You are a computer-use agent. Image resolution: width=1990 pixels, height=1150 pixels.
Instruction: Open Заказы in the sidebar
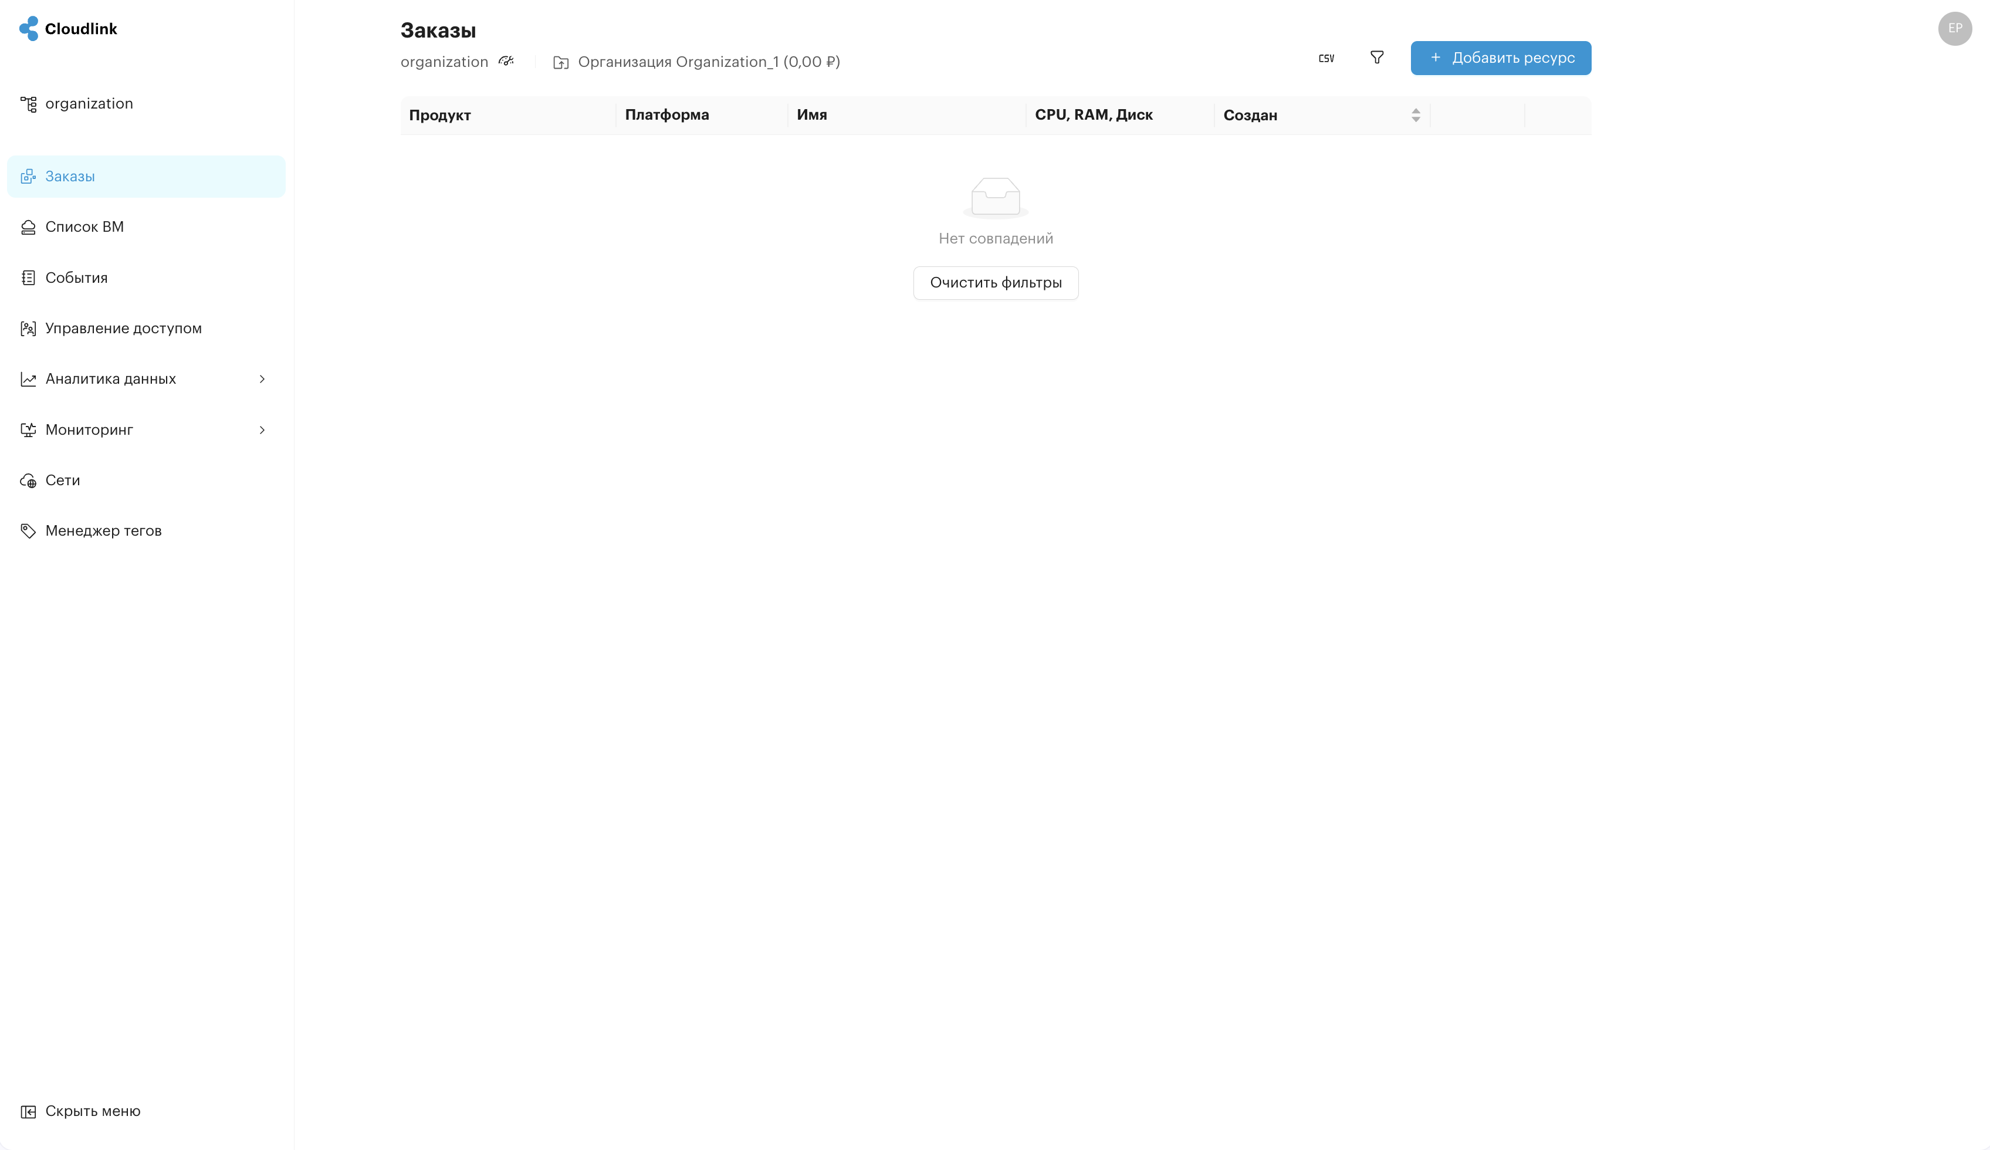pyautogui.click(x=146, y=176)
